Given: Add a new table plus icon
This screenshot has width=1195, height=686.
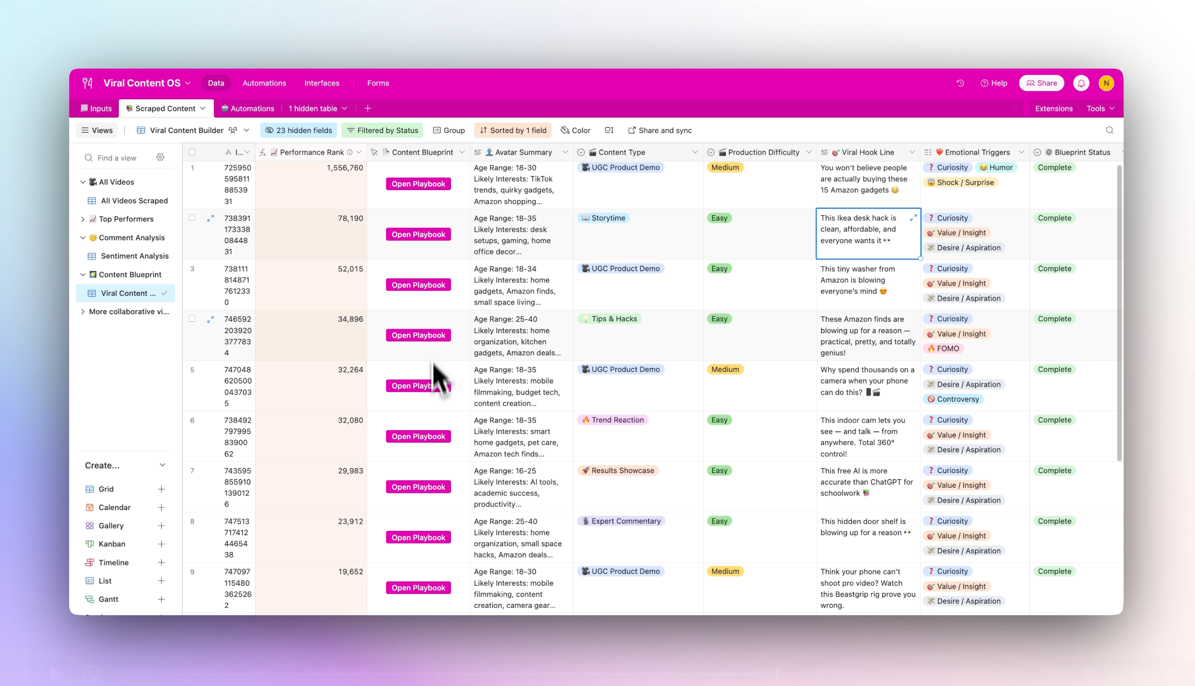Looking at the screenshot, I should coord(368,108).
